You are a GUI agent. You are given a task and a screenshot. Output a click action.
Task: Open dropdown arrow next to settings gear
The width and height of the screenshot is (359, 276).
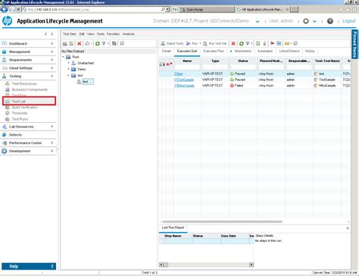314,21
